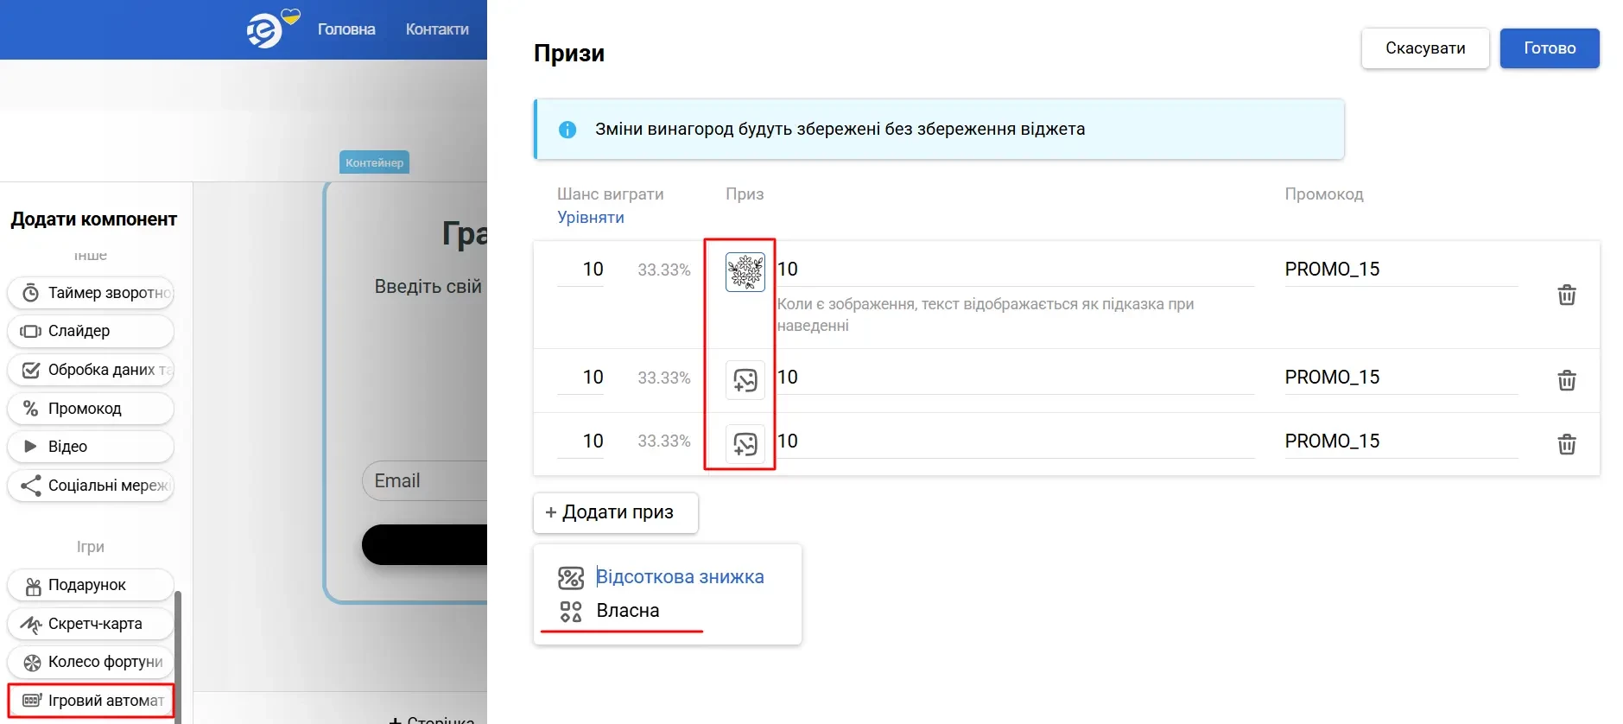
Task: Click the Email input field
Action: coord(425,481)
